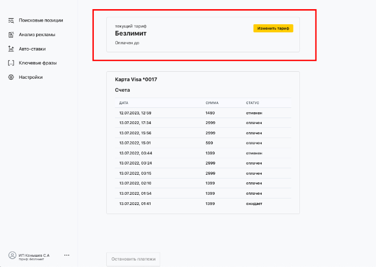Click the Настройки gear icon
The image size is (376, 267).
11,77
